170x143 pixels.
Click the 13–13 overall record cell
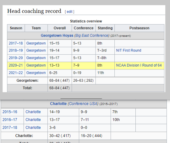point(60,65)
